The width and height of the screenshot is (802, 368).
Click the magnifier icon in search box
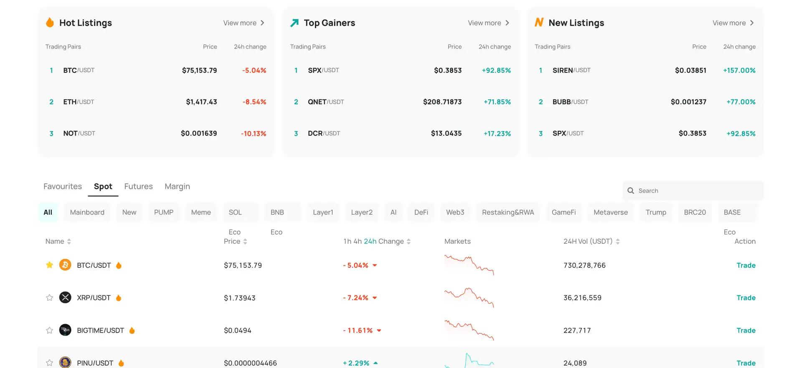(x=631, y=190)
